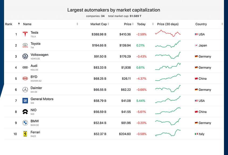Click the Audi four-rings logo

coord(25,67)
